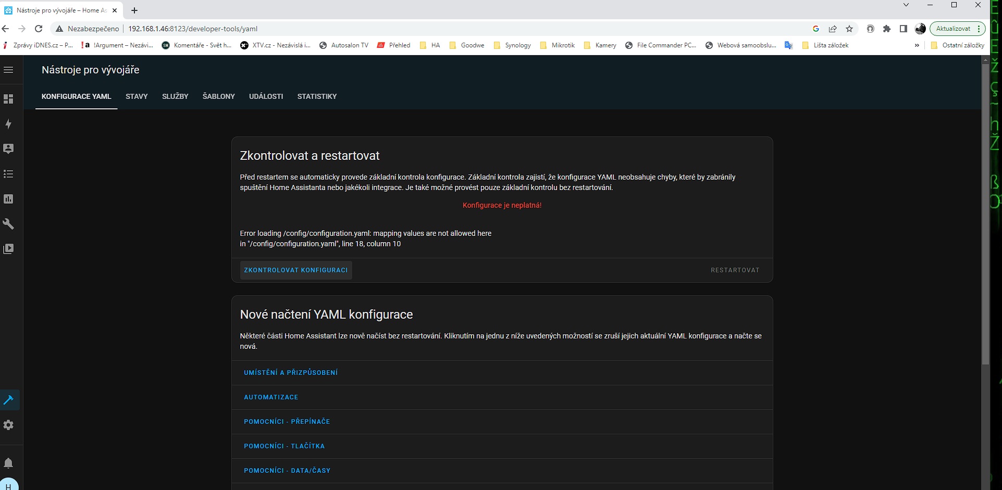Image resolution: width=1002 pixels, height=490 pixels.
Task: Open the wrench sidebar icon
Action: tap(8, 224)
